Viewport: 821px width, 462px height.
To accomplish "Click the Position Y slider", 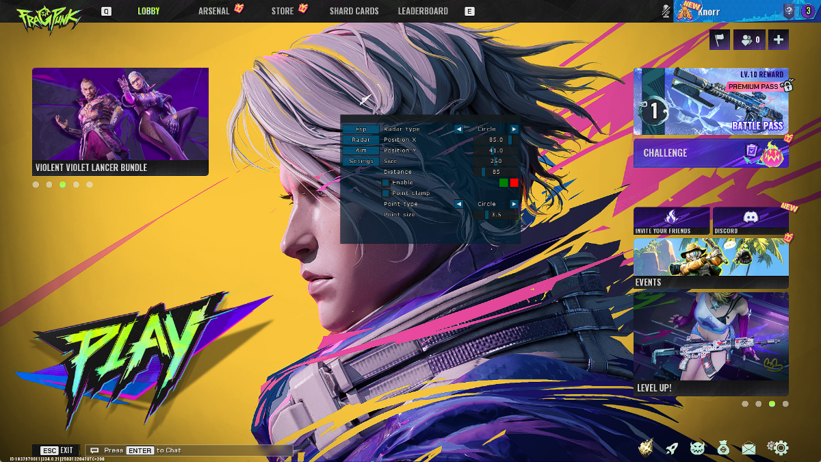I will click(496, 151).
